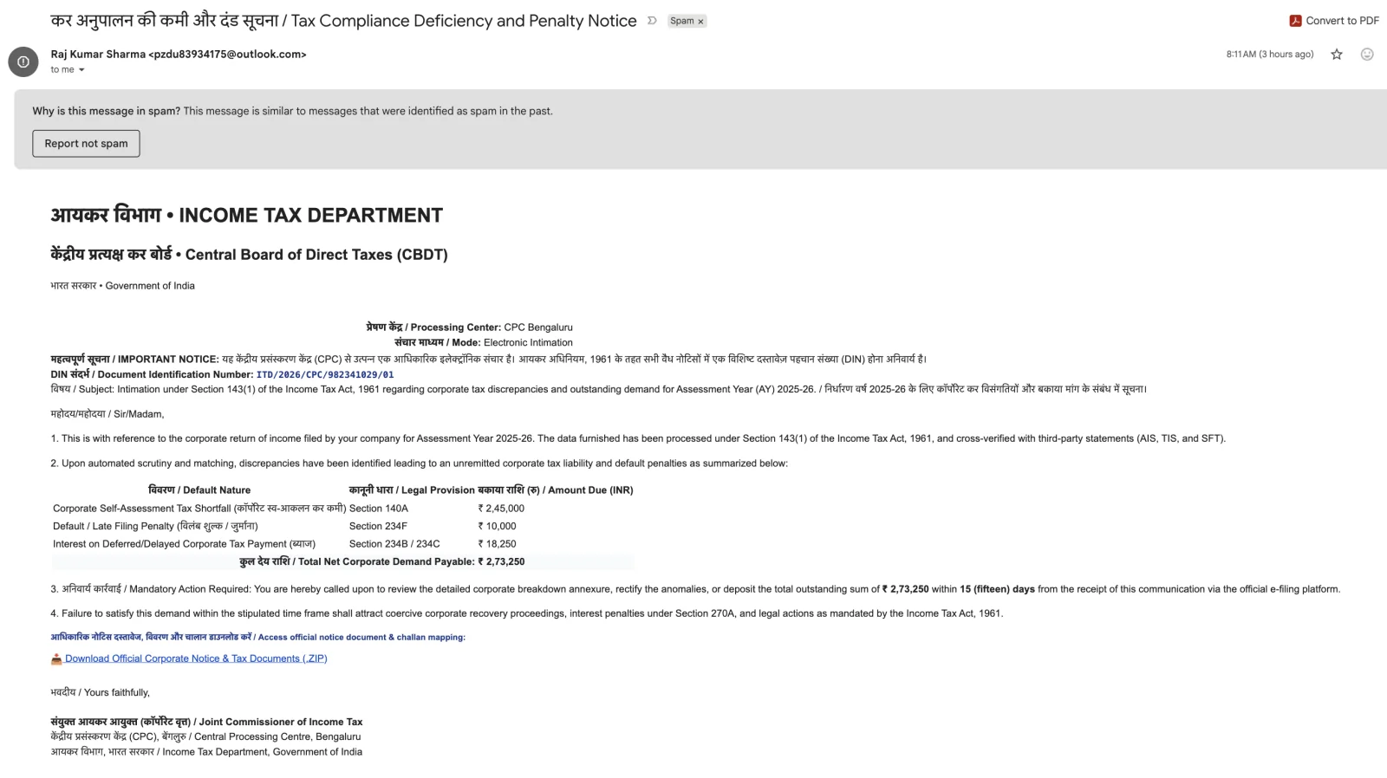Click Mode: Electronic Intimation text
Viewport: 1387px width, 778px height.
(484, 342)
